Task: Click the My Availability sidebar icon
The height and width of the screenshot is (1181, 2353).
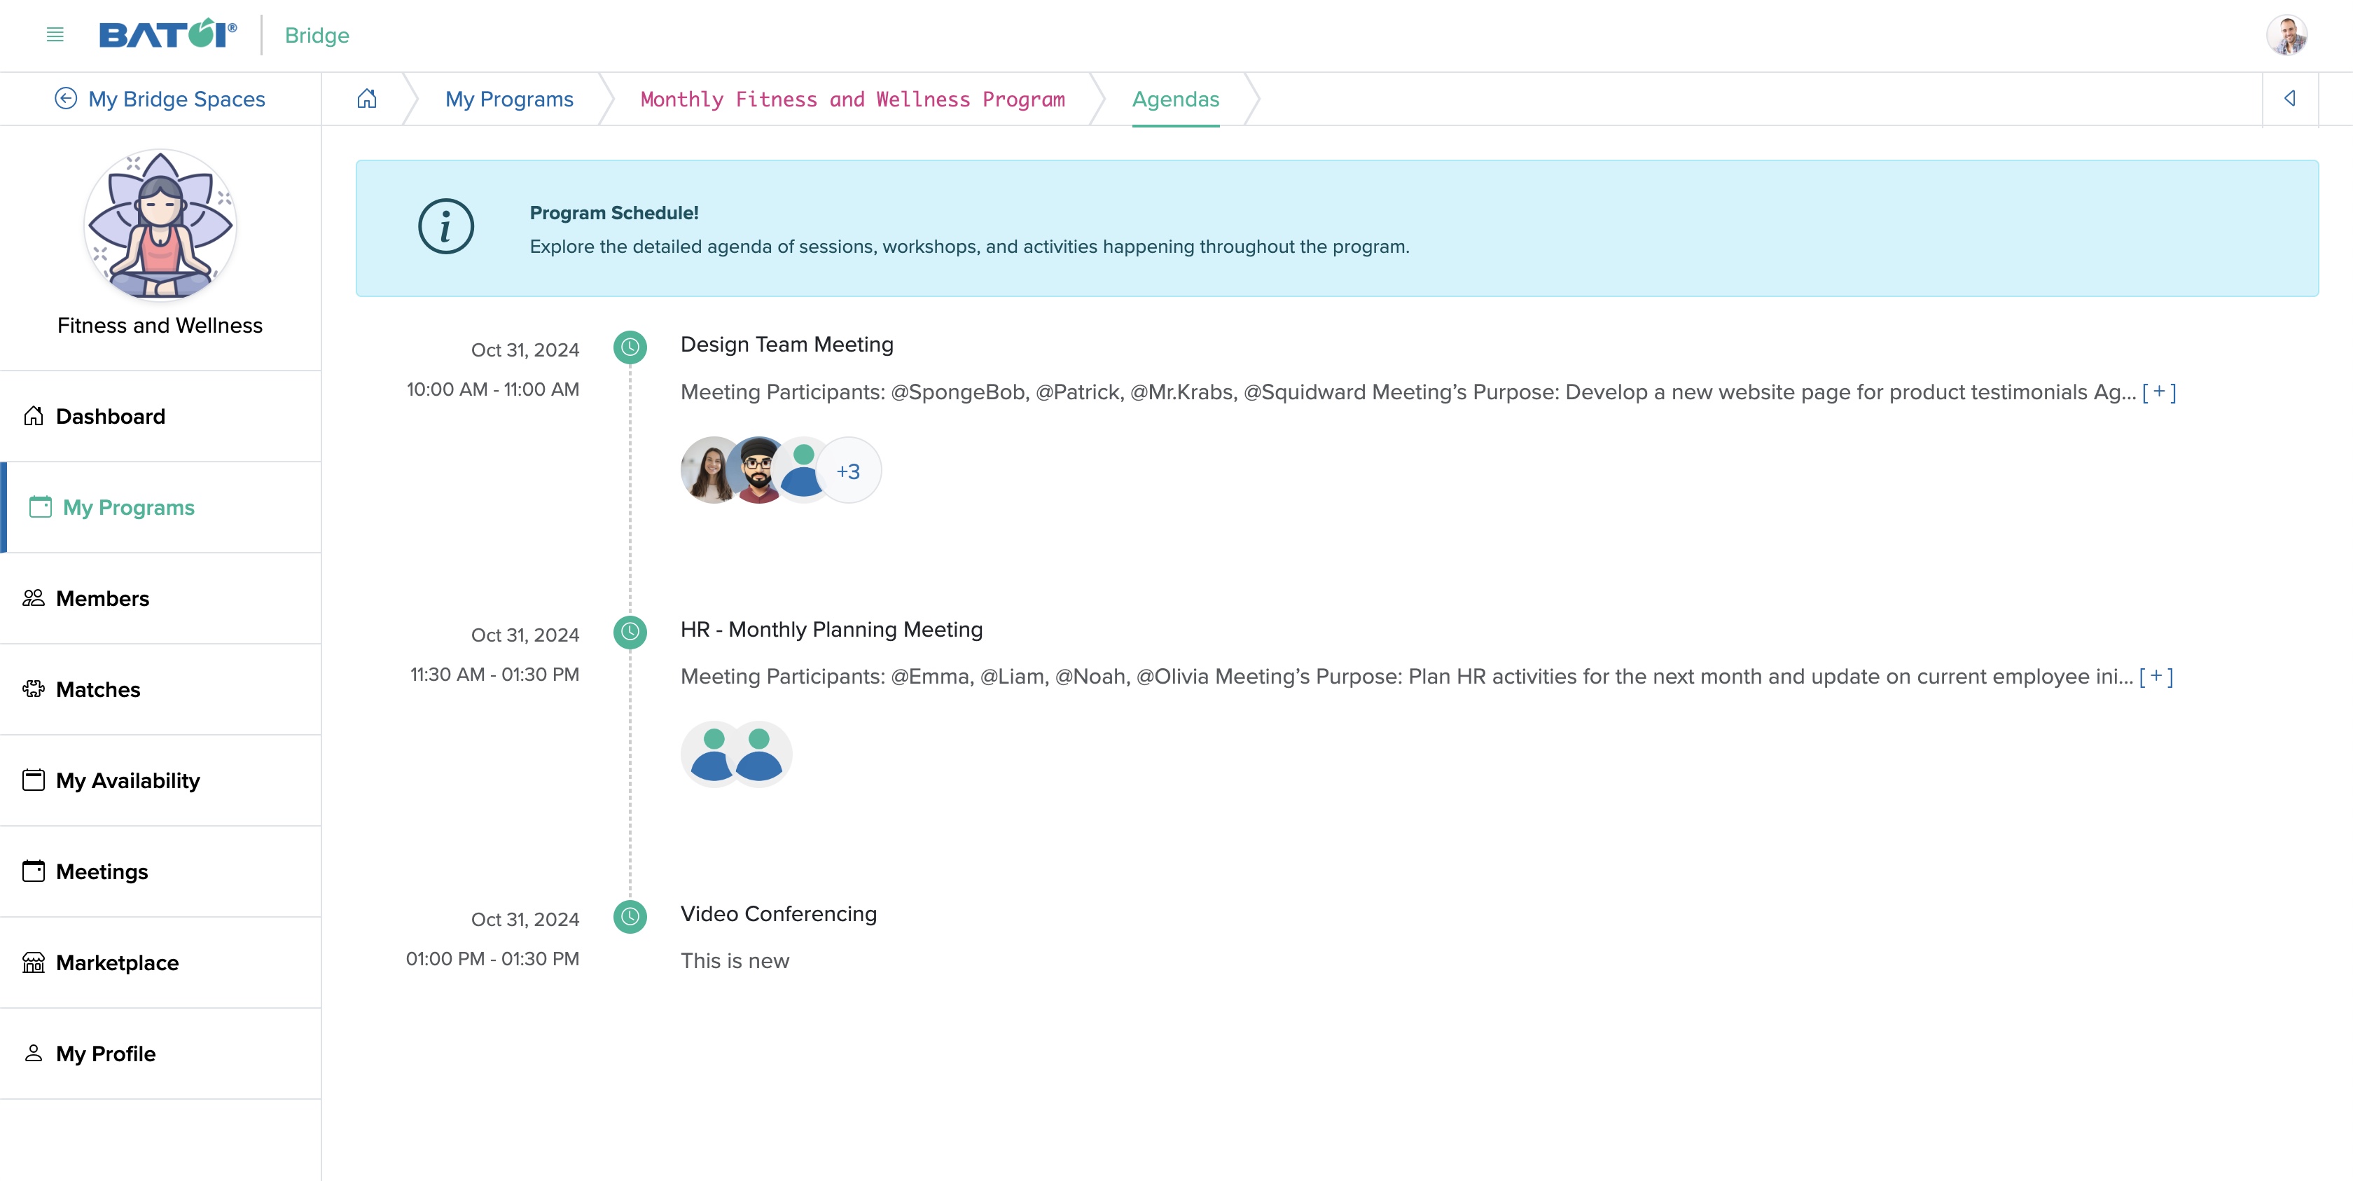Action: click(33, 779)
